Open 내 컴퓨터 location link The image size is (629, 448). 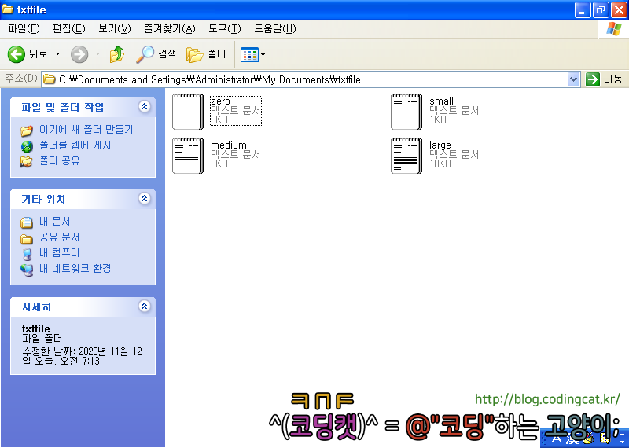point(60,252)
